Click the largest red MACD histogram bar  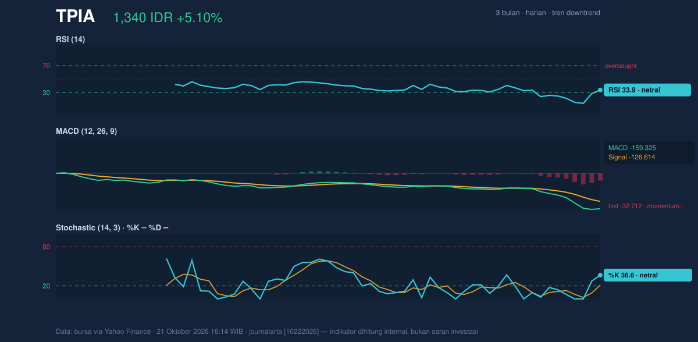[583, 179]
